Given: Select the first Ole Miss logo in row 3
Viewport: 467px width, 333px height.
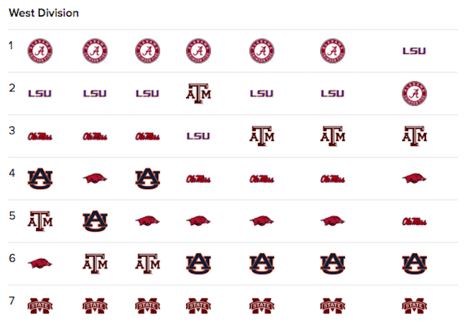Looking at the screenshot, I should pyautogui.click(x=40, y=137).
